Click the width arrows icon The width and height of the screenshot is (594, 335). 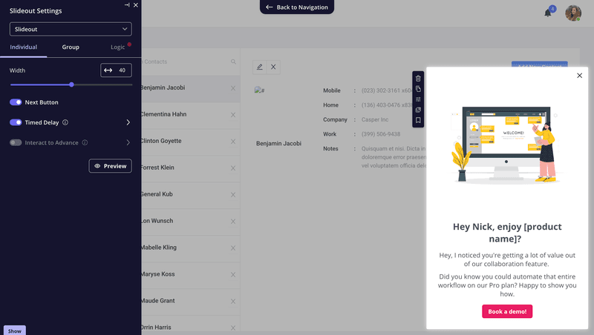108,70
